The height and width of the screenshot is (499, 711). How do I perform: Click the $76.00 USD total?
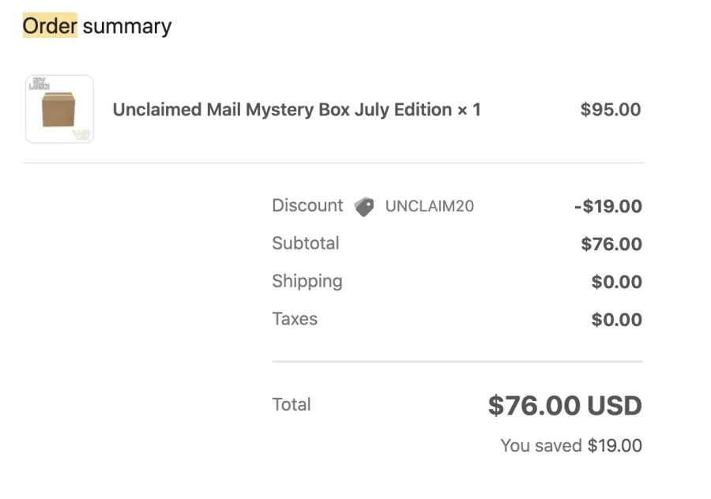pyautogui.click(x=565, y=405)
